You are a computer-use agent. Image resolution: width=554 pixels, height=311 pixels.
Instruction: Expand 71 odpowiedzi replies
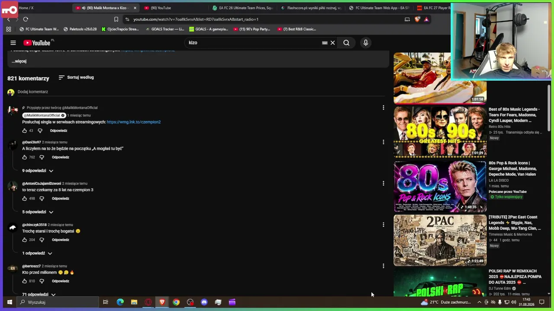coord(39,294)
